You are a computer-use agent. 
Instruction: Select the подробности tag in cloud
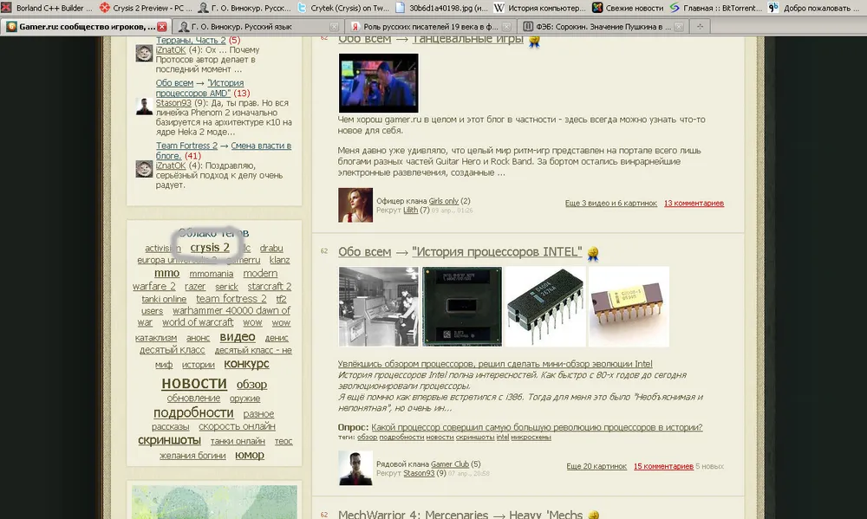(x=193, y=413)
